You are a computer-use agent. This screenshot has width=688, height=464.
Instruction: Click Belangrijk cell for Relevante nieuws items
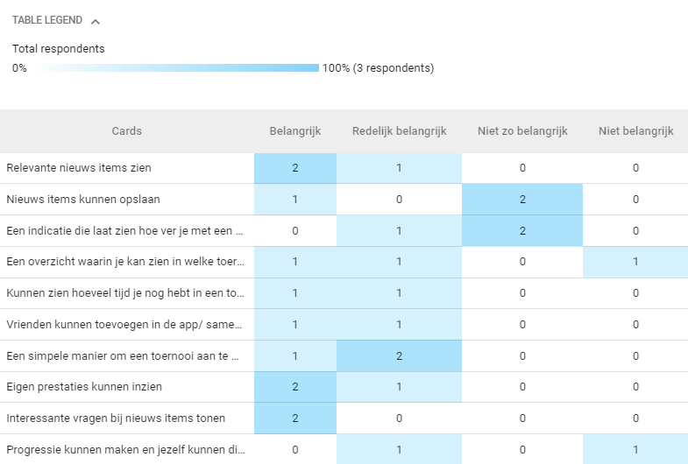295,168
